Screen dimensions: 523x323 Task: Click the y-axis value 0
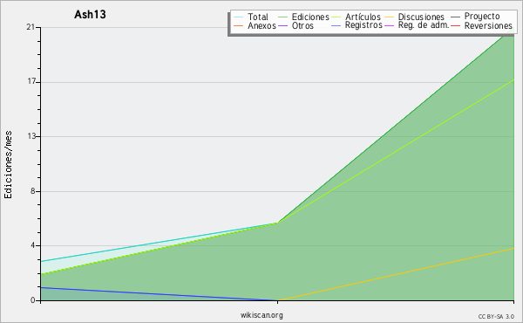[x=33, y=300]
